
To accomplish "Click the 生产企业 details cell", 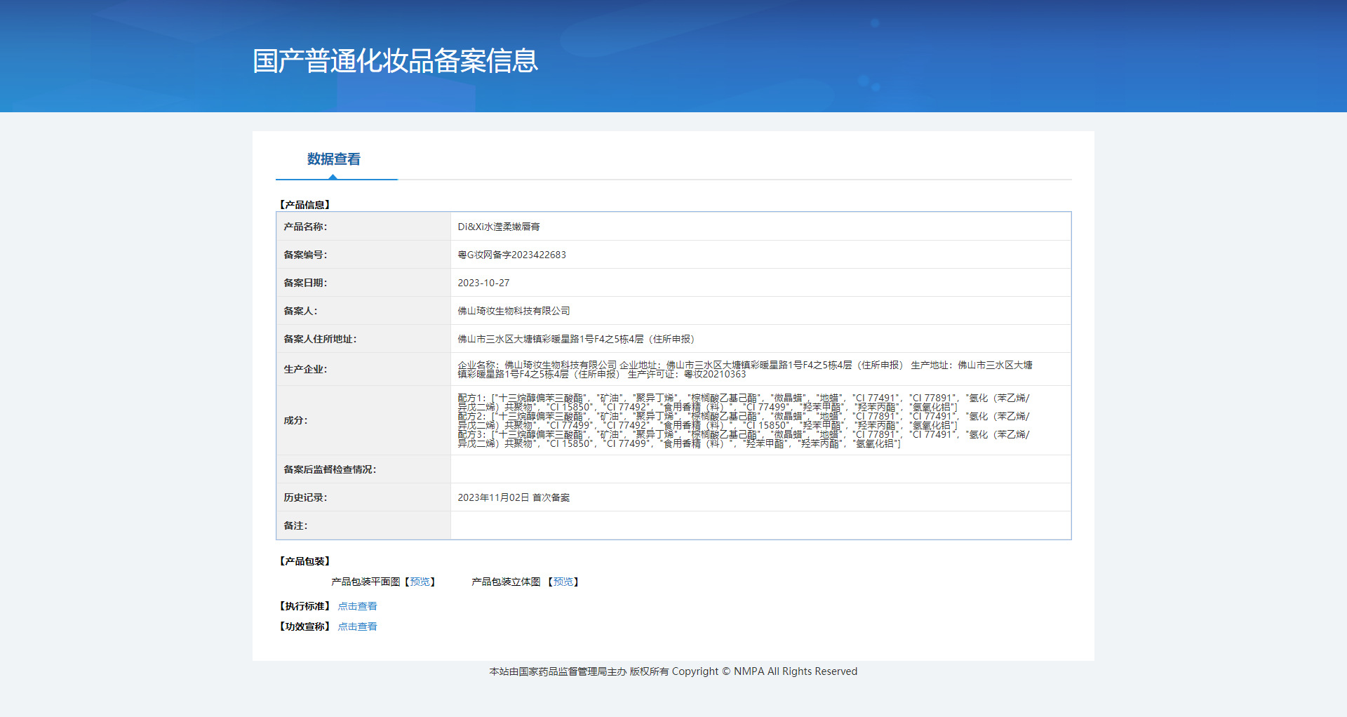I will coord(760,369).
